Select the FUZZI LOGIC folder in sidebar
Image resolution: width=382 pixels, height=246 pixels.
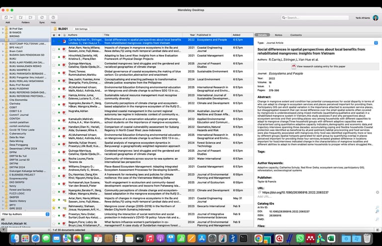tap(17, 193)
